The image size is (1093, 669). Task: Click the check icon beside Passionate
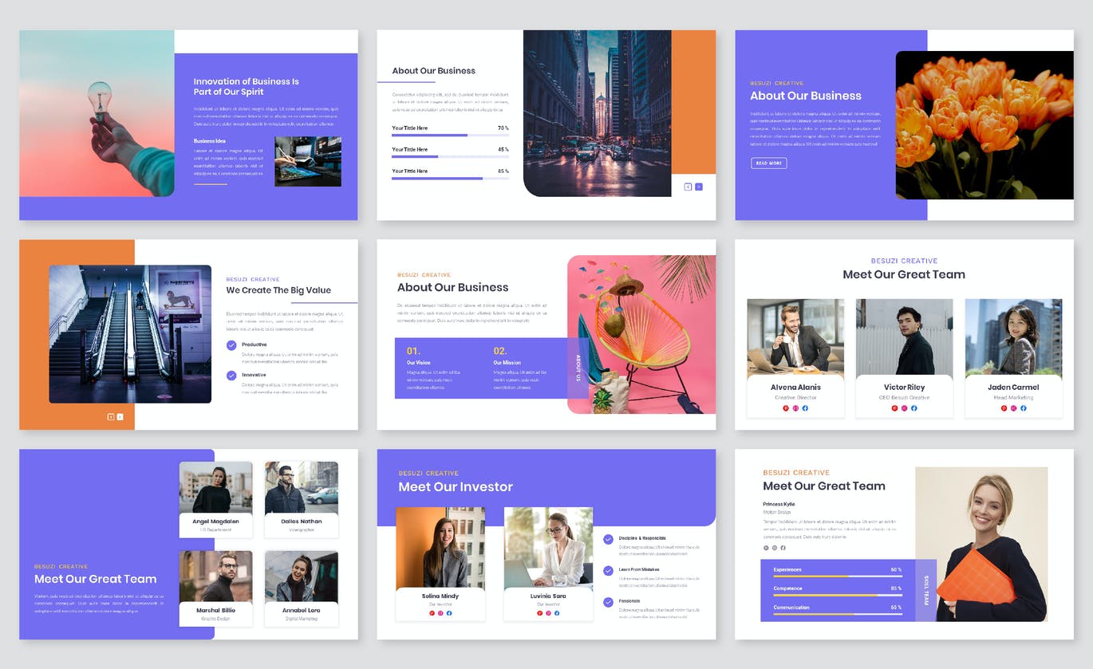(x=609, y=602)
